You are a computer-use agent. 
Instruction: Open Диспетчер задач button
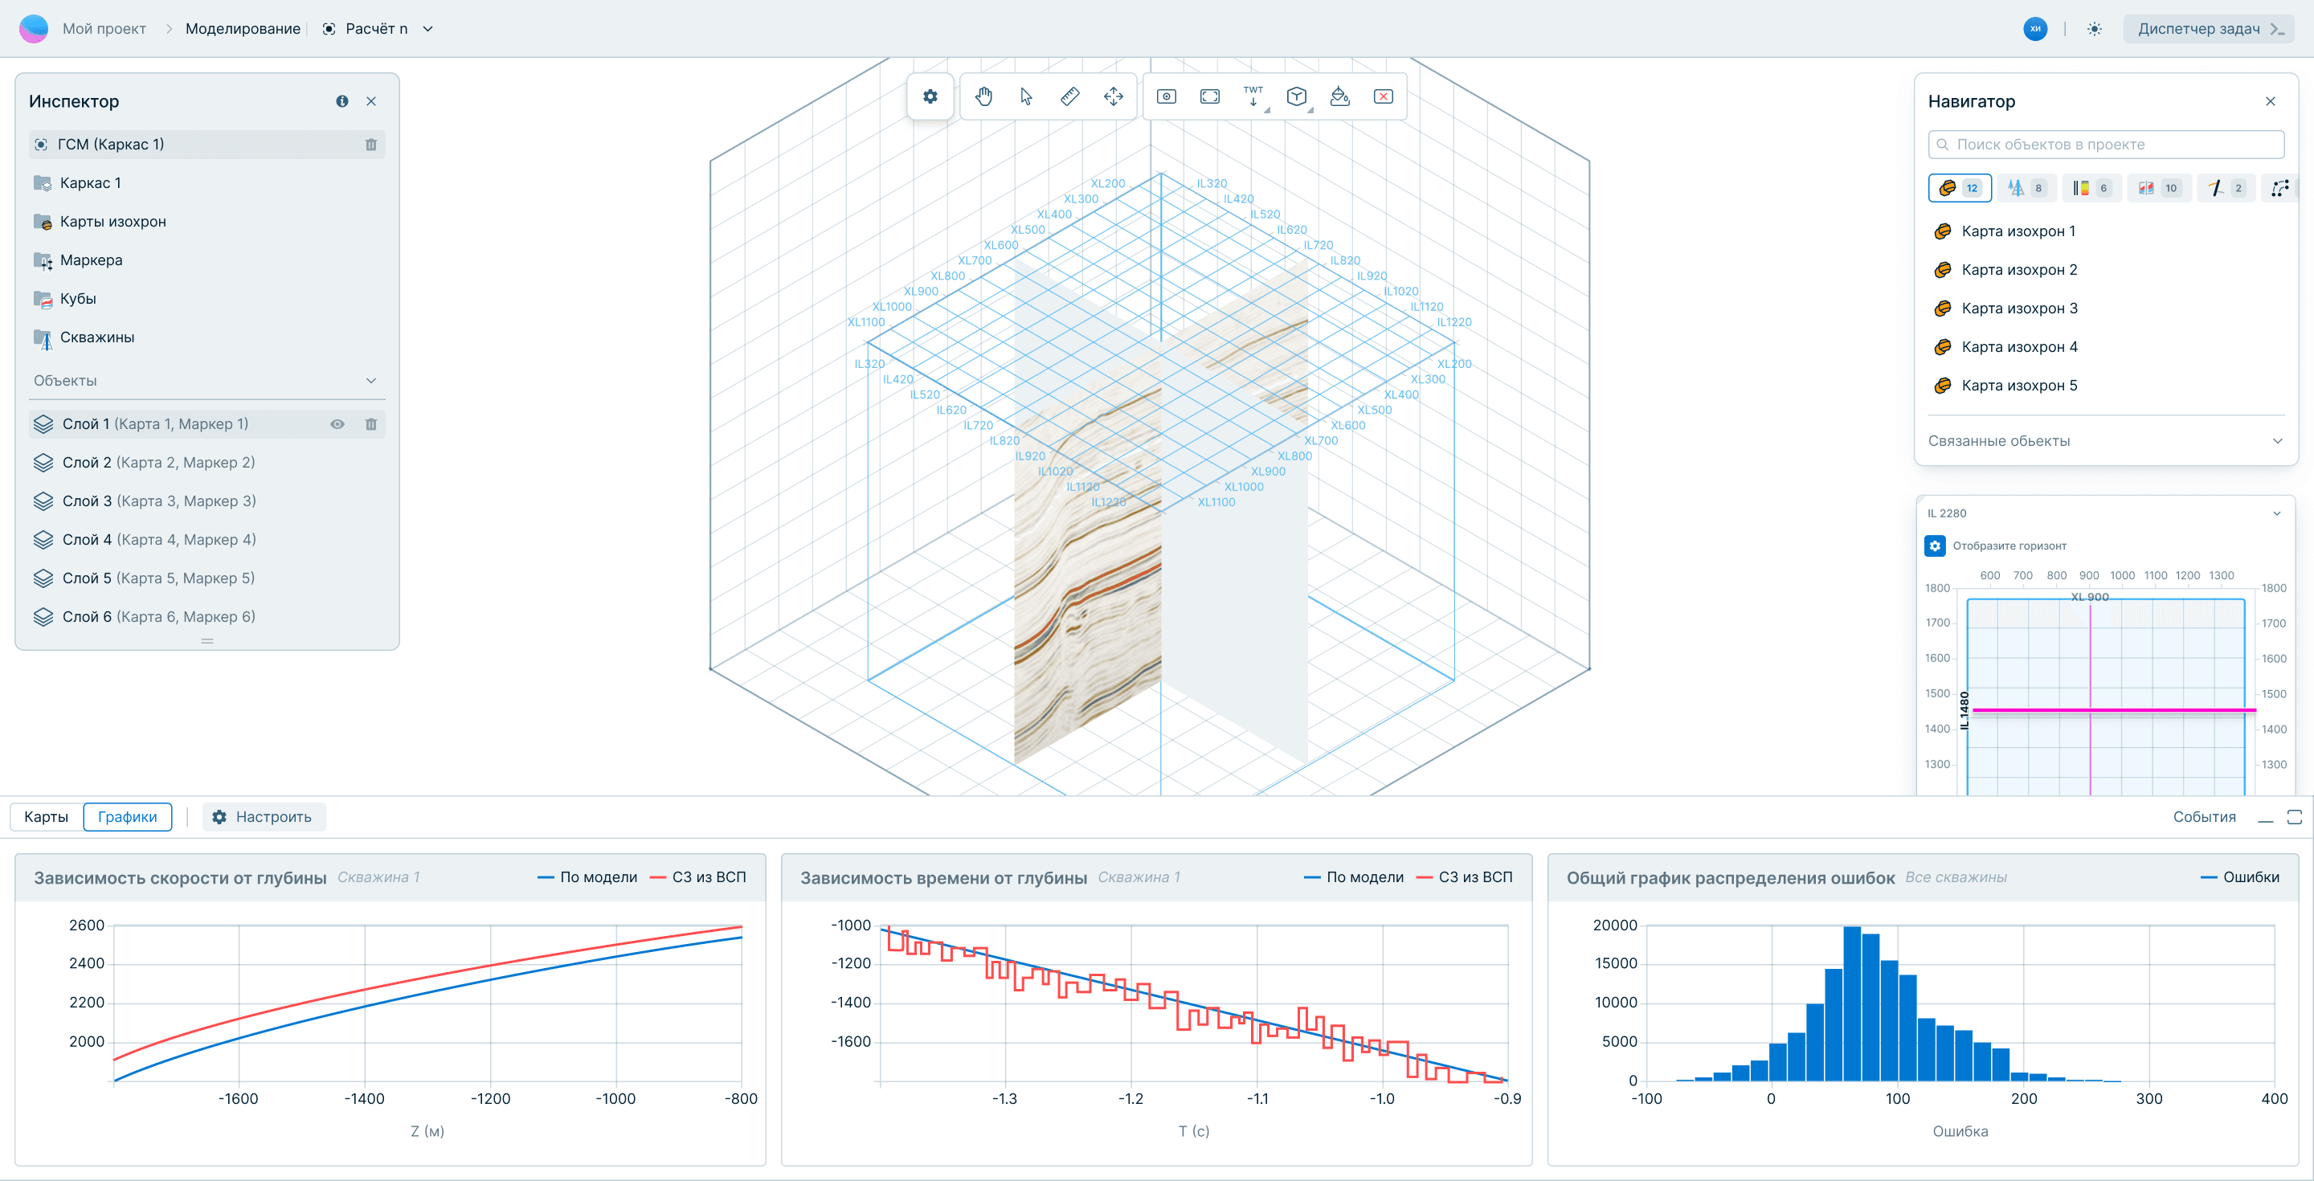pos(2209,29)
